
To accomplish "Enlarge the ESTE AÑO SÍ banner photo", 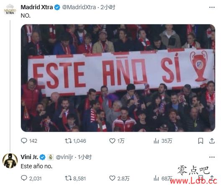I will click(x=118, y=78).
